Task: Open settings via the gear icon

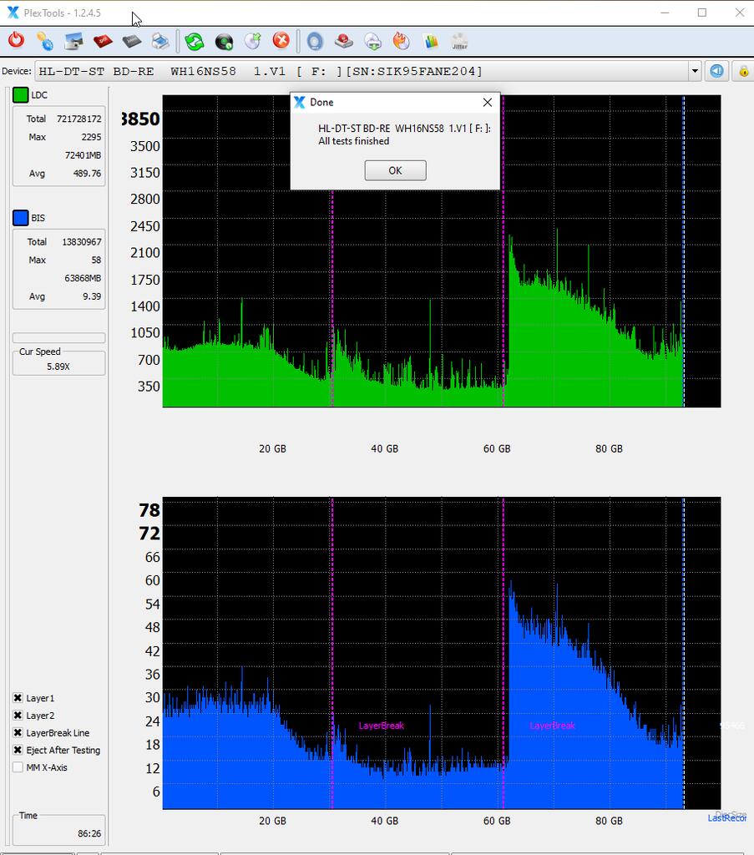Action: coord(45,41)
